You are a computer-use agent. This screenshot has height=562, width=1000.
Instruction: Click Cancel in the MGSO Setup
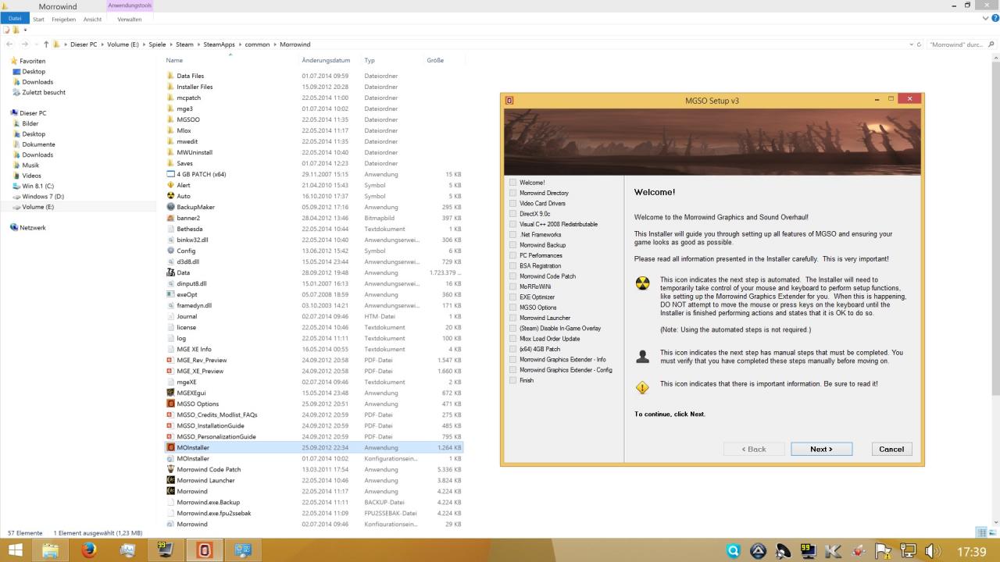pos(891,449)
